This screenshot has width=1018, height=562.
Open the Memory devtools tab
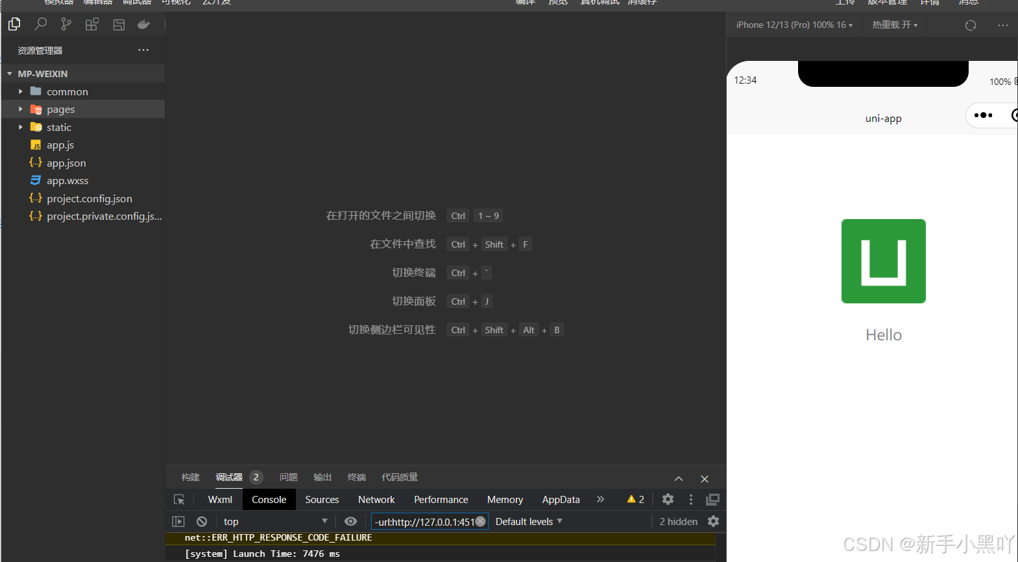click(x=505, y=499)
